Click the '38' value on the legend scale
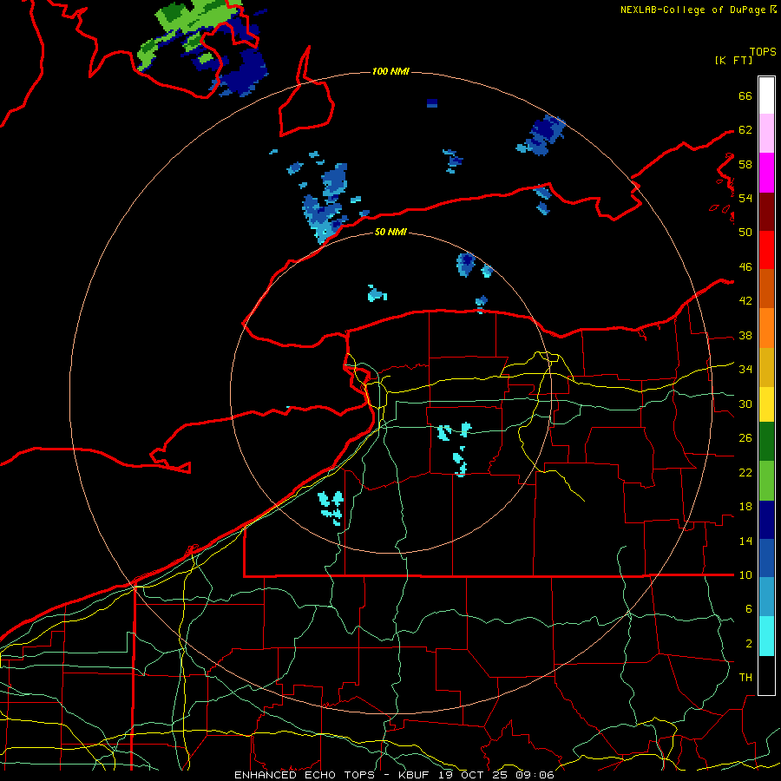The image size is (781, 781). [745, 336]
